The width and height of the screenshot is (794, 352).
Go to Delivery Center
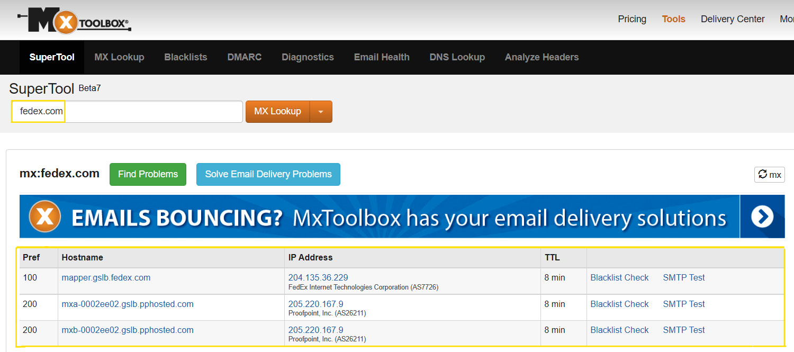733,19
